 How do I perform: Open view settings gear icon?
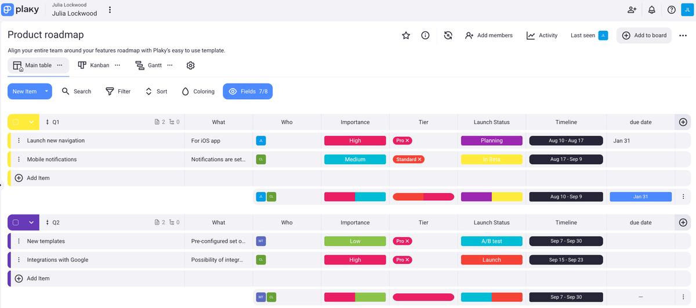[190, 66]
